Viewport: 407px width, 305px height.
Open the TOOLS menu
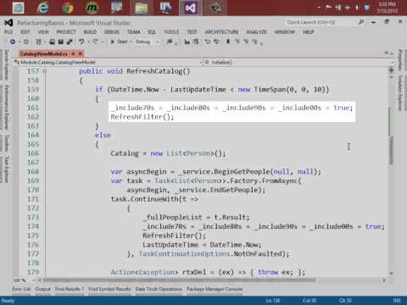click(171, 32)
